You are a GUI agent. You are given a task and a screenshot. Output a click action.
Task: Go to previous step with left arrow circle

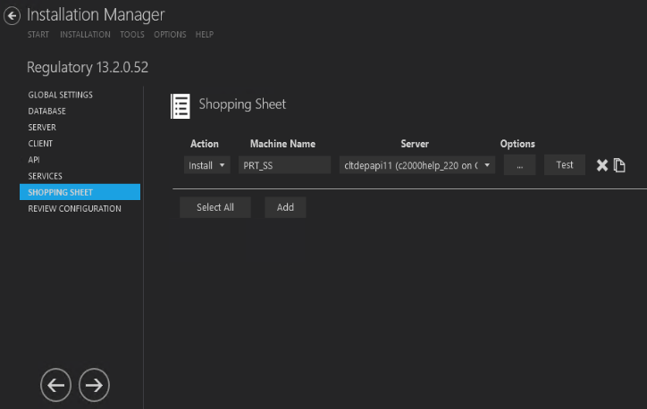(x=55, y=385)
